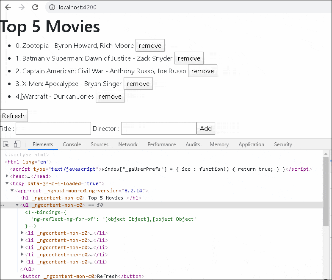Click the browser forward arrow
This screenshot has height=280, width=332.
[22, 7]
